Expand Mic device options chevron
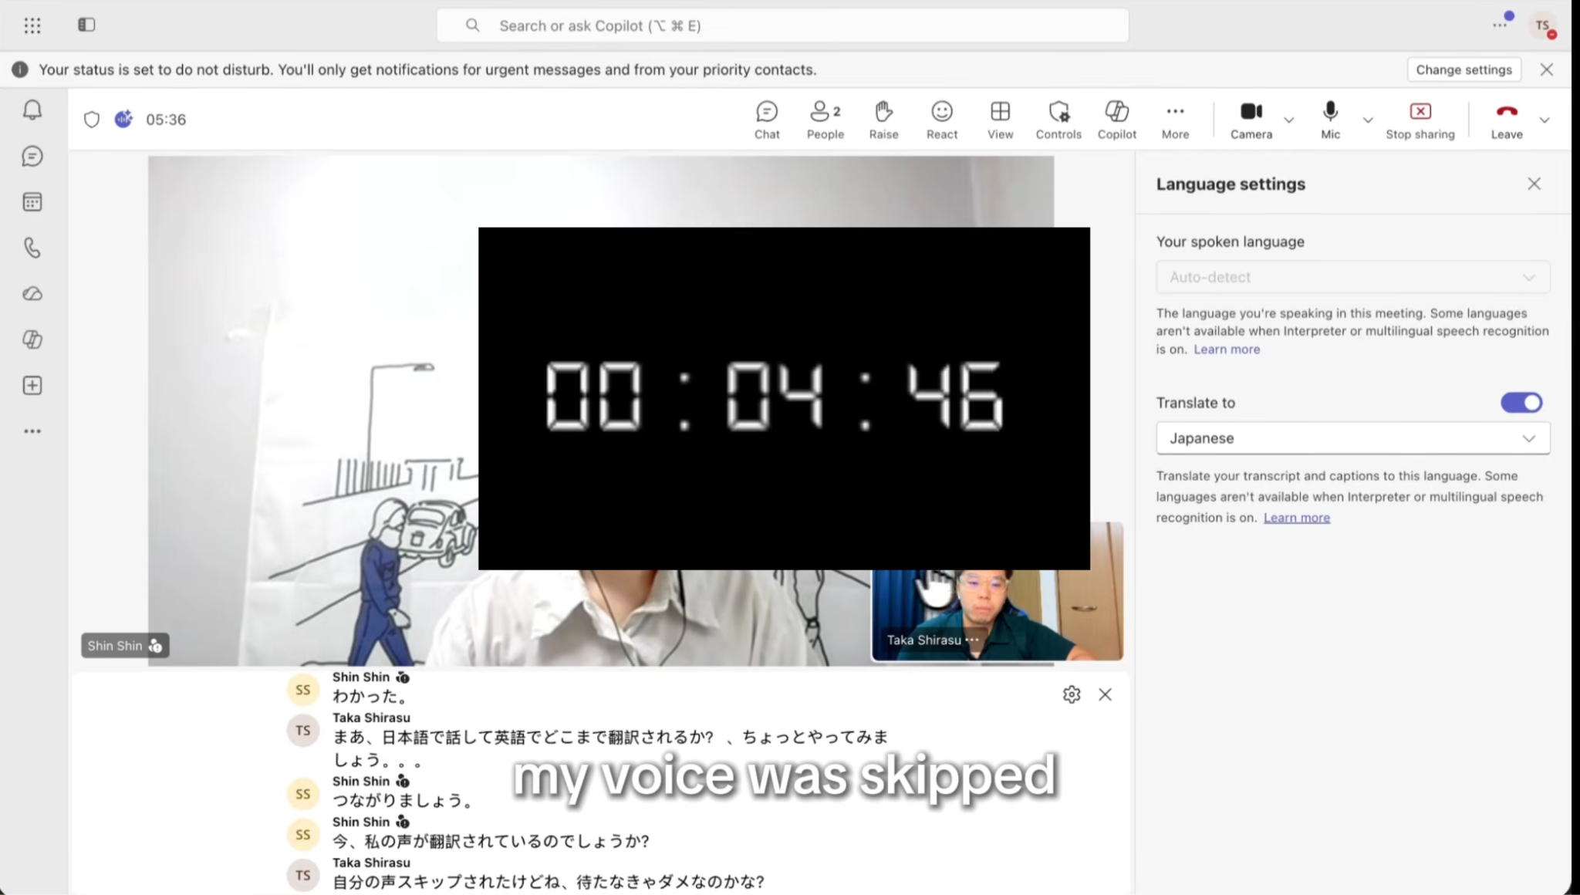 pos(1368,120)
